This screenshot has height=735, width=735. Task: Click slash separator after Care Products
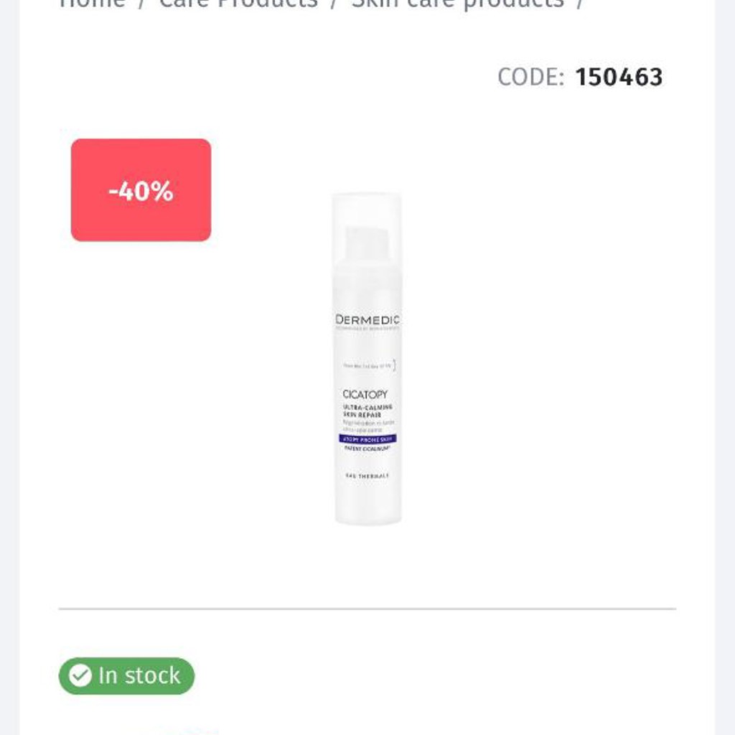334,4
